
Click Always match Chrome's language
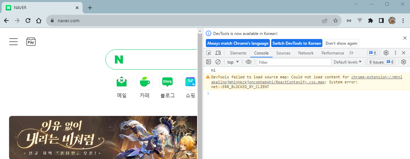[238, 43]
